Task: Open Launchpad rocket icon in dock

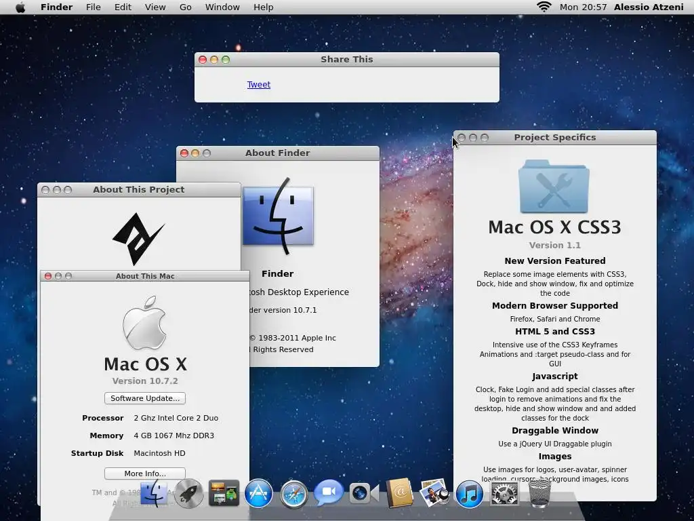Action: [188, 493]
